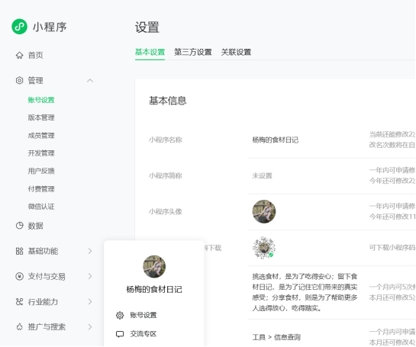Click the 数据 pie chart icon
Image resolution: width=416 pixels, height=347 pixels.
(19, 226)
